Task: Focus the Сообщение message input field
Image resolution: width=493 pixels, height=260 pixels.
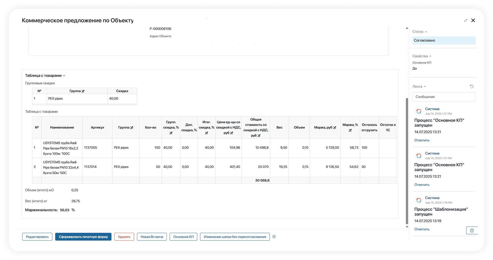Action: pos(444,97)
